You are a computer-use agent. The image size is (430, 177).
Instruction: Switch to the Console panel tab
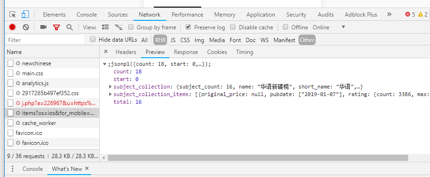(87, 15)
